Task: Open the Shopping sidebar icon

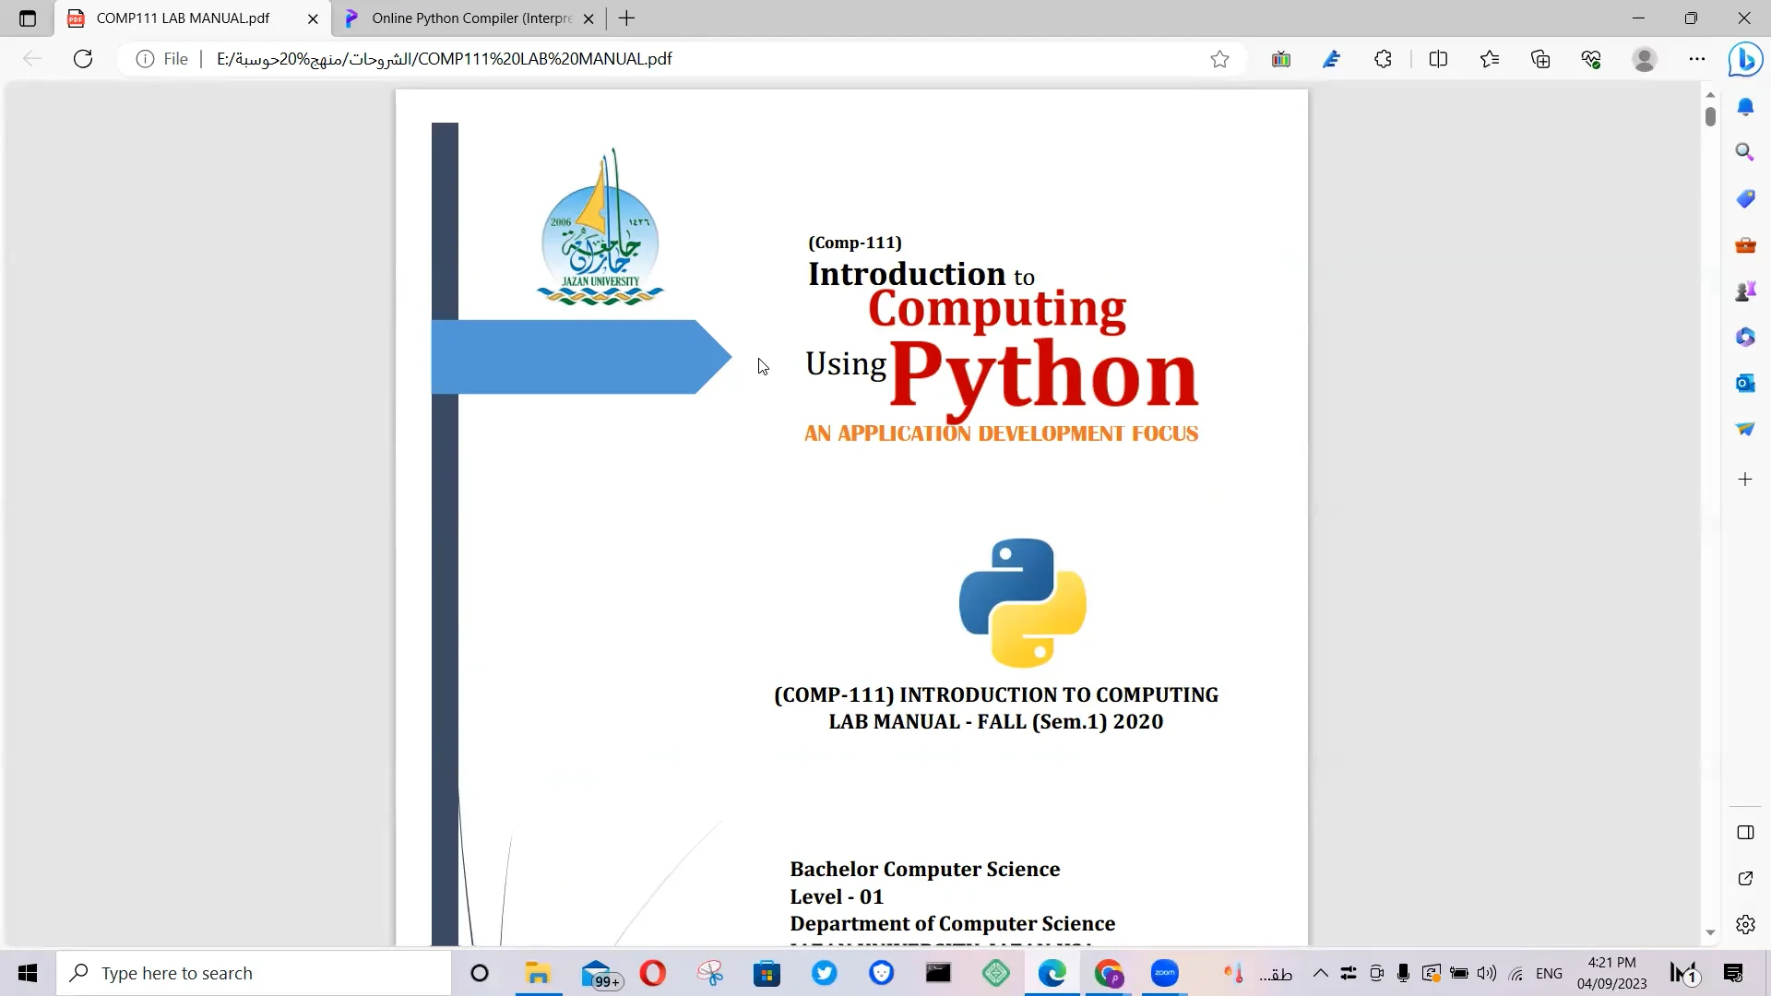Action: pos(1746,198)
